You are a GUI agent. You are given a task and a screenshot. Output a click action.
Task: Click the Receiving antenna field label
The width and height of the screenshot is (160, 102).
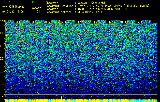59,12
